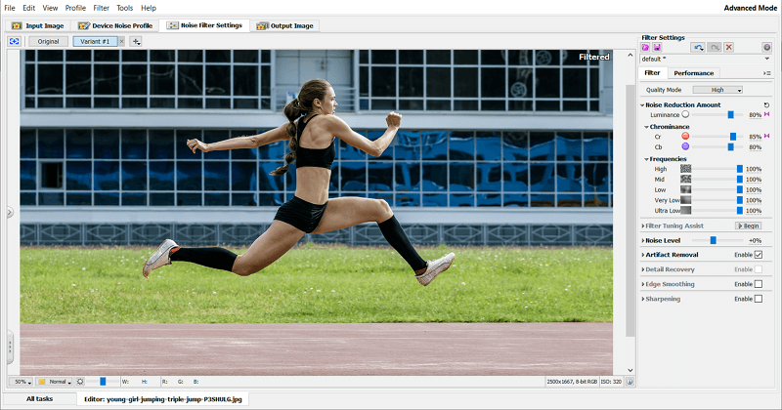
Task: Reset the Noise Reduction Amount with circular arrow
Action: (766, 105)
